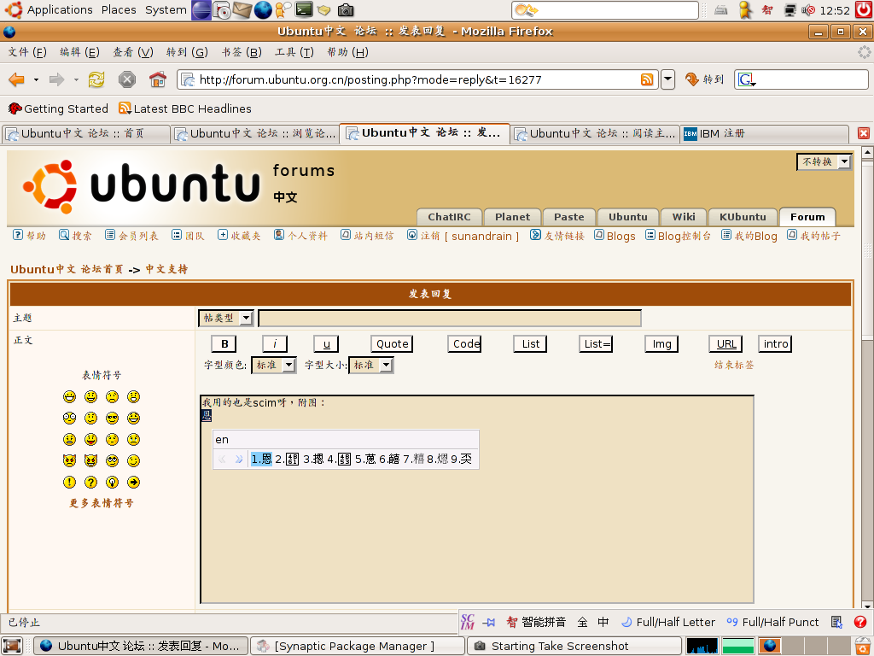The height and width of the screenshot is (656, 874).
Task: Toggle the 中 Chinese/English mode on the SCIM toolbar
Action: [x=603, y=622]
